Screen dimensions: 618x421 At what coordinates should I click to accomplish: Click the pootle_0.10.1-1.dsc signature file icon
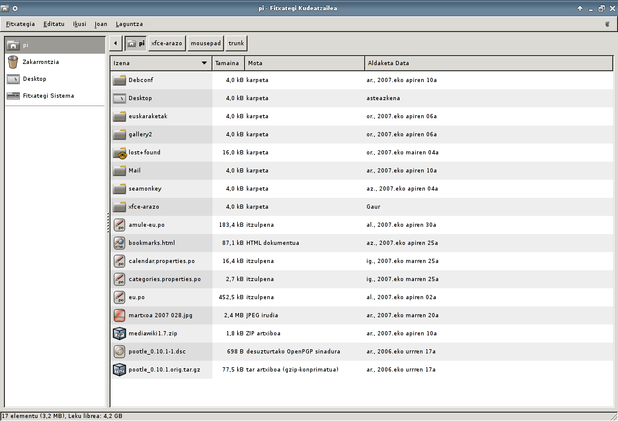[x=119, y=352]
